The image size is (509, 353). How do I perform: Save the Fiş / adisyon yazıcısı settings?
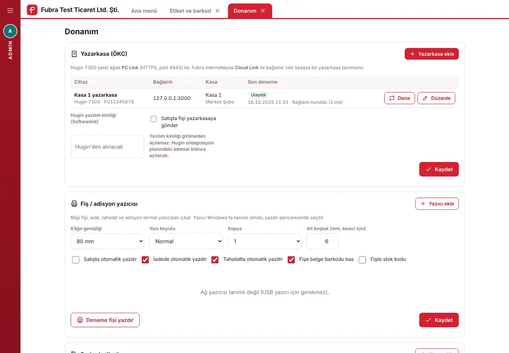click(439, 320)
